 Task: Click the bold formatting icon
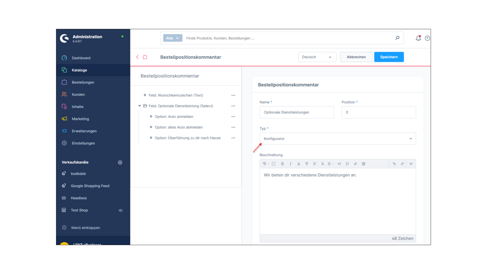pos(282,164)
